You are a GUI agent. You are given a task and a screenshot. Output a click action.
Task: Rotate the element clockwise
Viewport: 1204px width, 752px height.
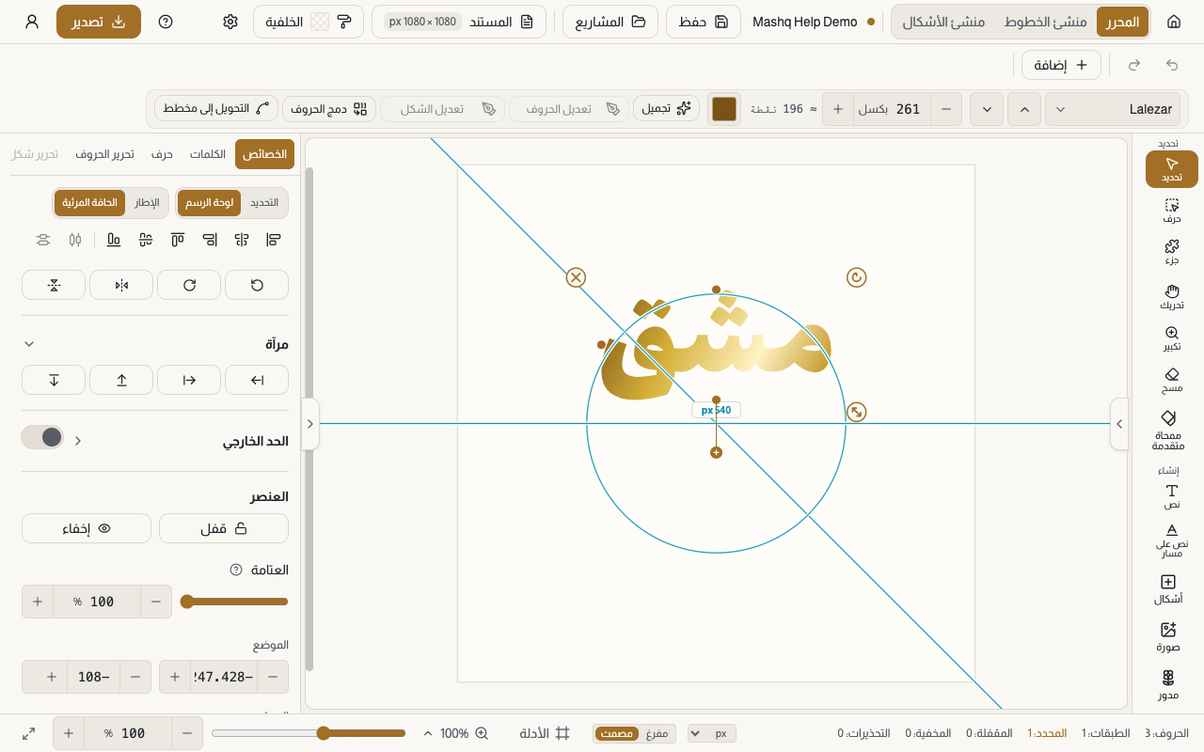pos(189,285)
